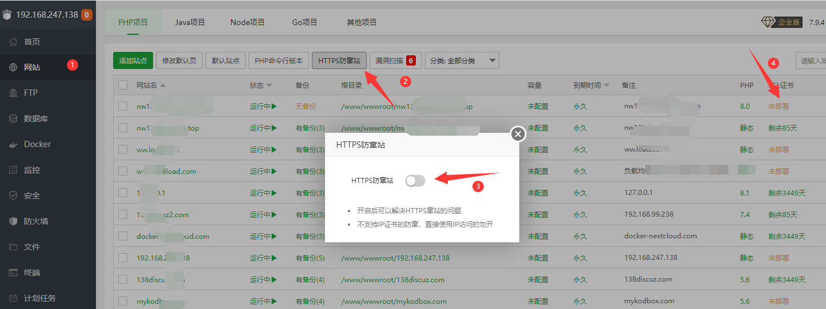Image resolution: width=826 pixels, height=309 pixels.
Task: Open root path /www/wwwroot/192.168.247.138
Action: pyautogui.click(x=395, y=258)
